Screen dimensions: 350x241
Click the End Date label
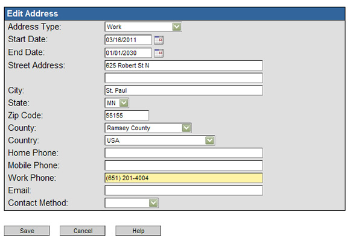click(27, 52)
